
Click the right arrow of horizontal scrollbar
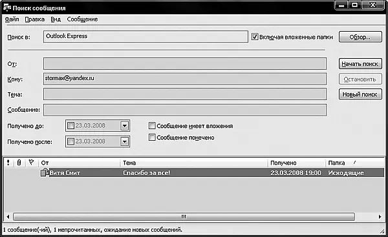pyautogui.click(x=380, y=217)
